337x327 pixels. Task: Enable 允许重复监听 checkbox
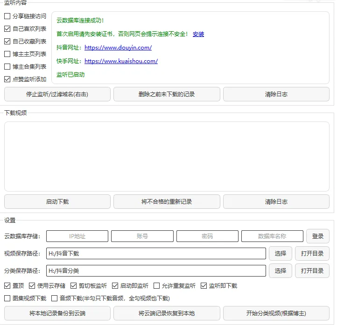[156, 286]
